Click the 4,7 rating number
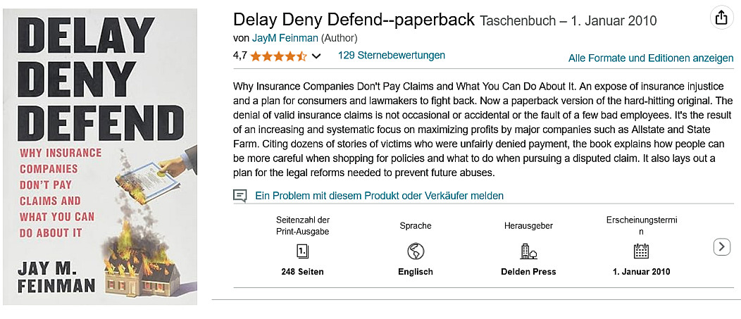The width and height of the screenshot is (741, 319). tap(239, 55)
